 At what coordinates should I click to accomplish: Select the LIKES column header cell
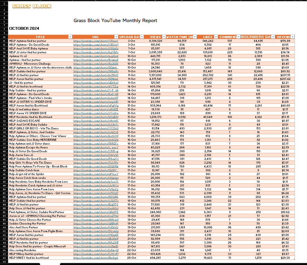point(208,37)
